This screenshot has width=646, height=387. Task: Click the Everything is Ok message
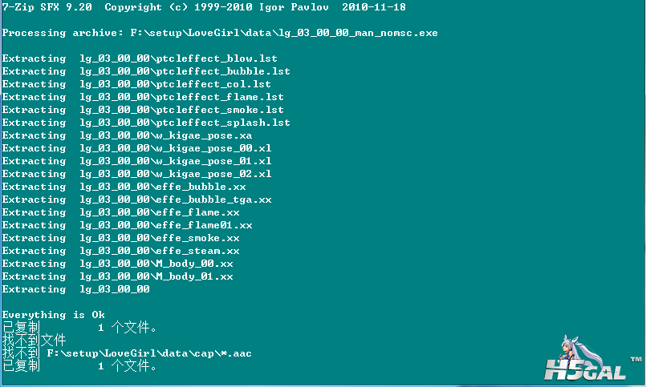(54, 315)
